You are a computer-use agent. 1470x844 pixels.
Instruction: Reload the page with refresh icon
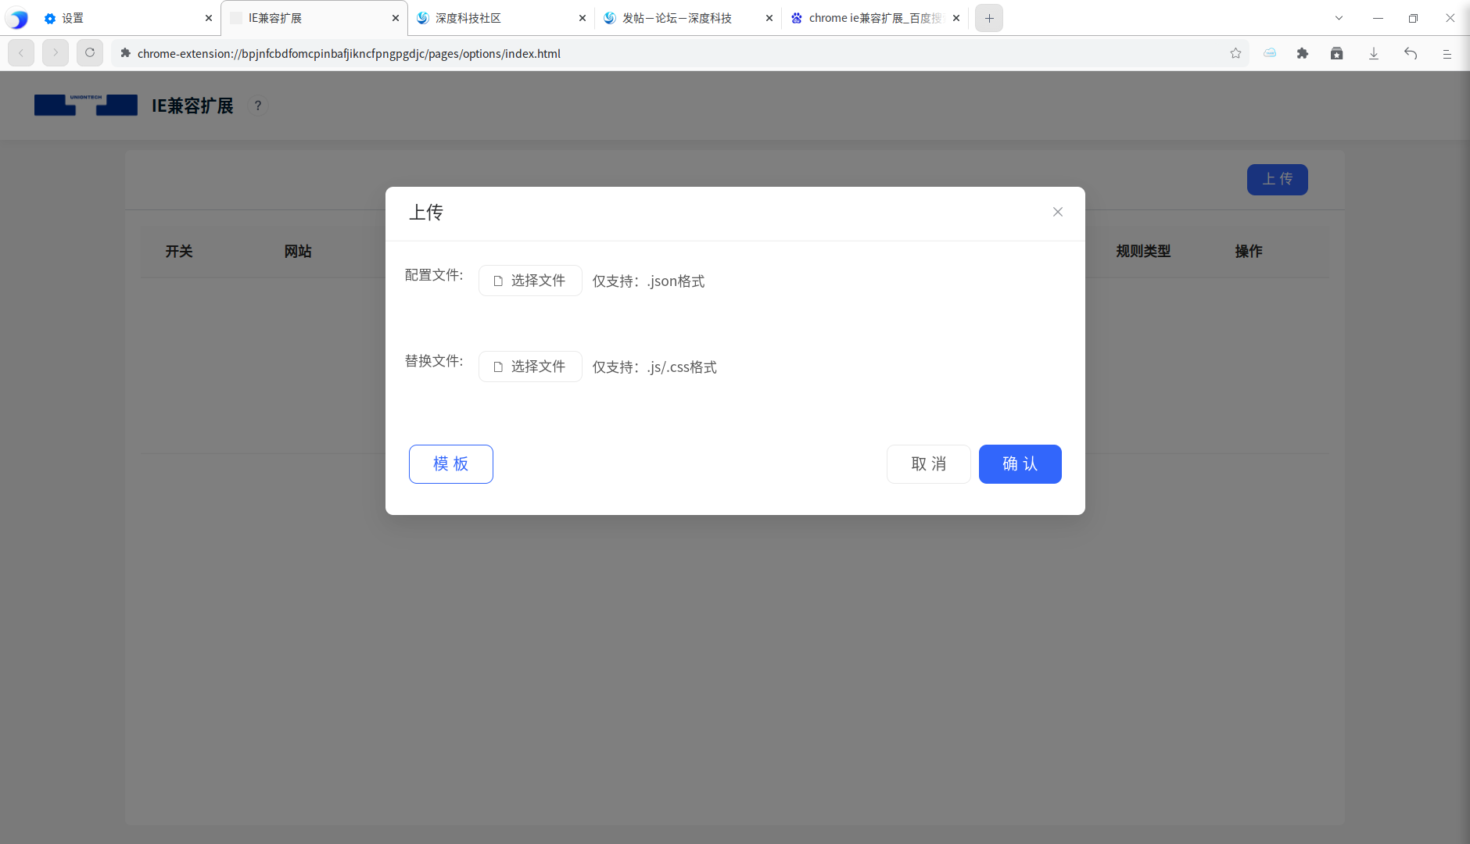(90, 52)
